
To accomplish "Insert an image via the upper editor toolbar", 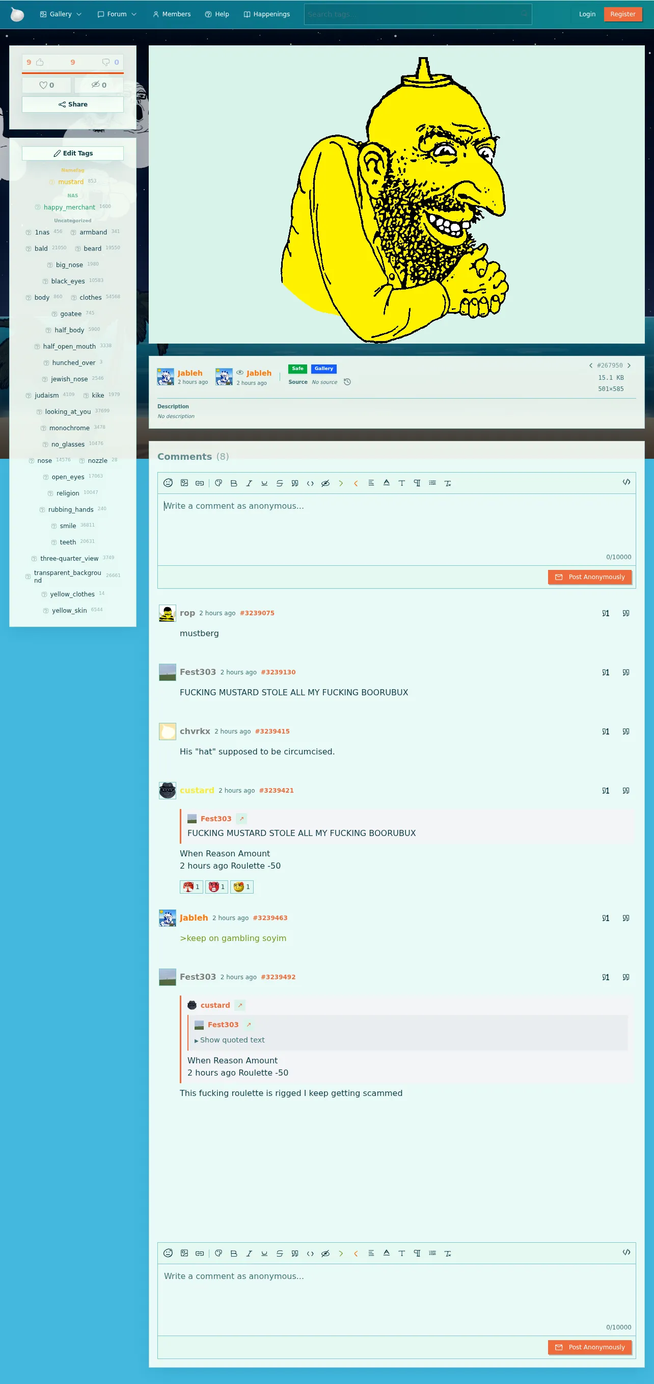I will 184,482.
